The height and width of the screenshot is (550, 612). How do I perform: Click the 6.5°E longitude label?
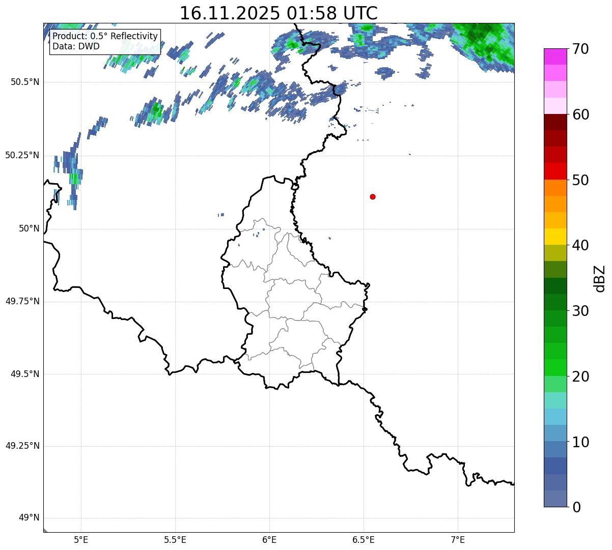[x=364, y=540]
